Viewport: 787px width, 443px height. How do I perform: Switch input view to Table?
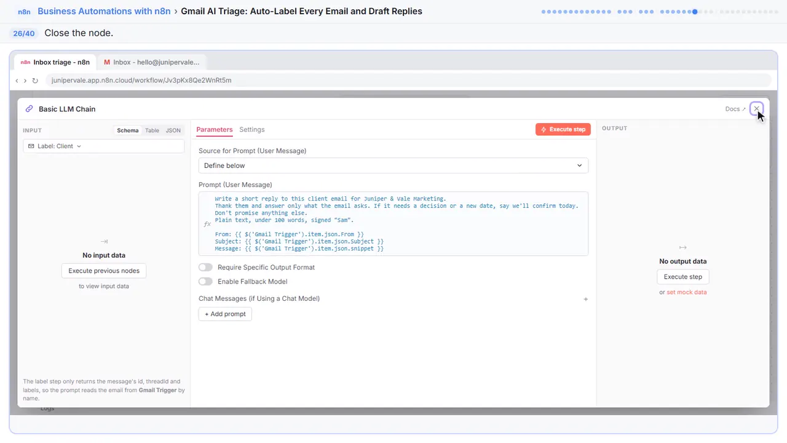click(x=152, y=130)
